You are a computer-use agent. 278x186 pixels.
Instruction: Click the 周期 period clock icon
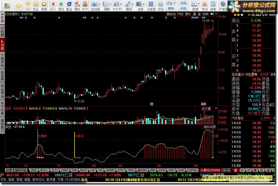tap(106, 6)
